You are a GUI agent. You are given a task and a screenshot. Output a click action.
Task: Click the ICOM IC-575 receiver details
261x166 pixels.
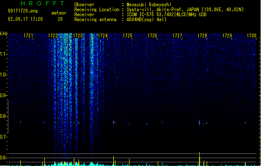coord(167,15)
